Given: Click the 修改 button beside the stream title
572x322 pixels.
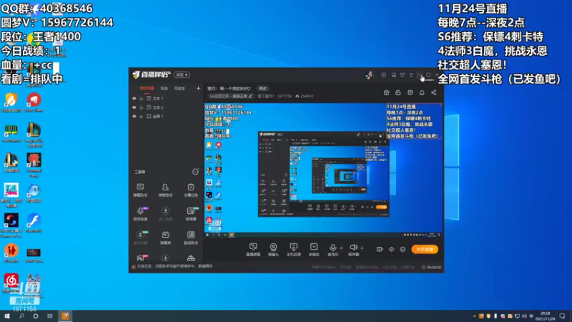Looking at the screenshot, I should pyautogui.click(x=262, y=88).
